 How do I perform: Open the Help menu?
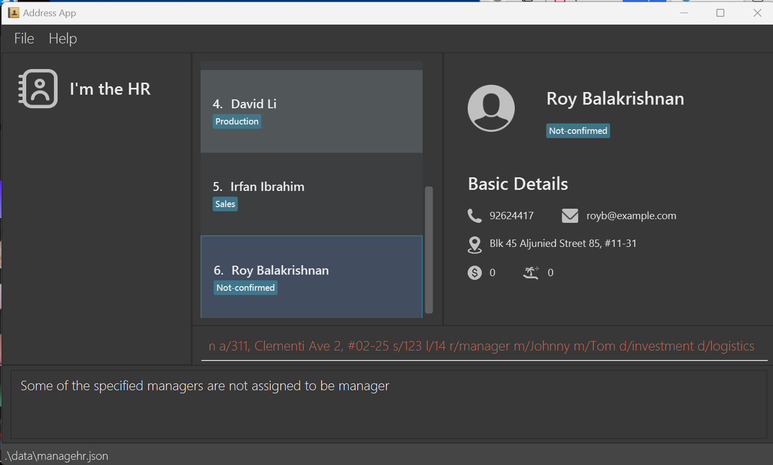click(x=62, y=38)
